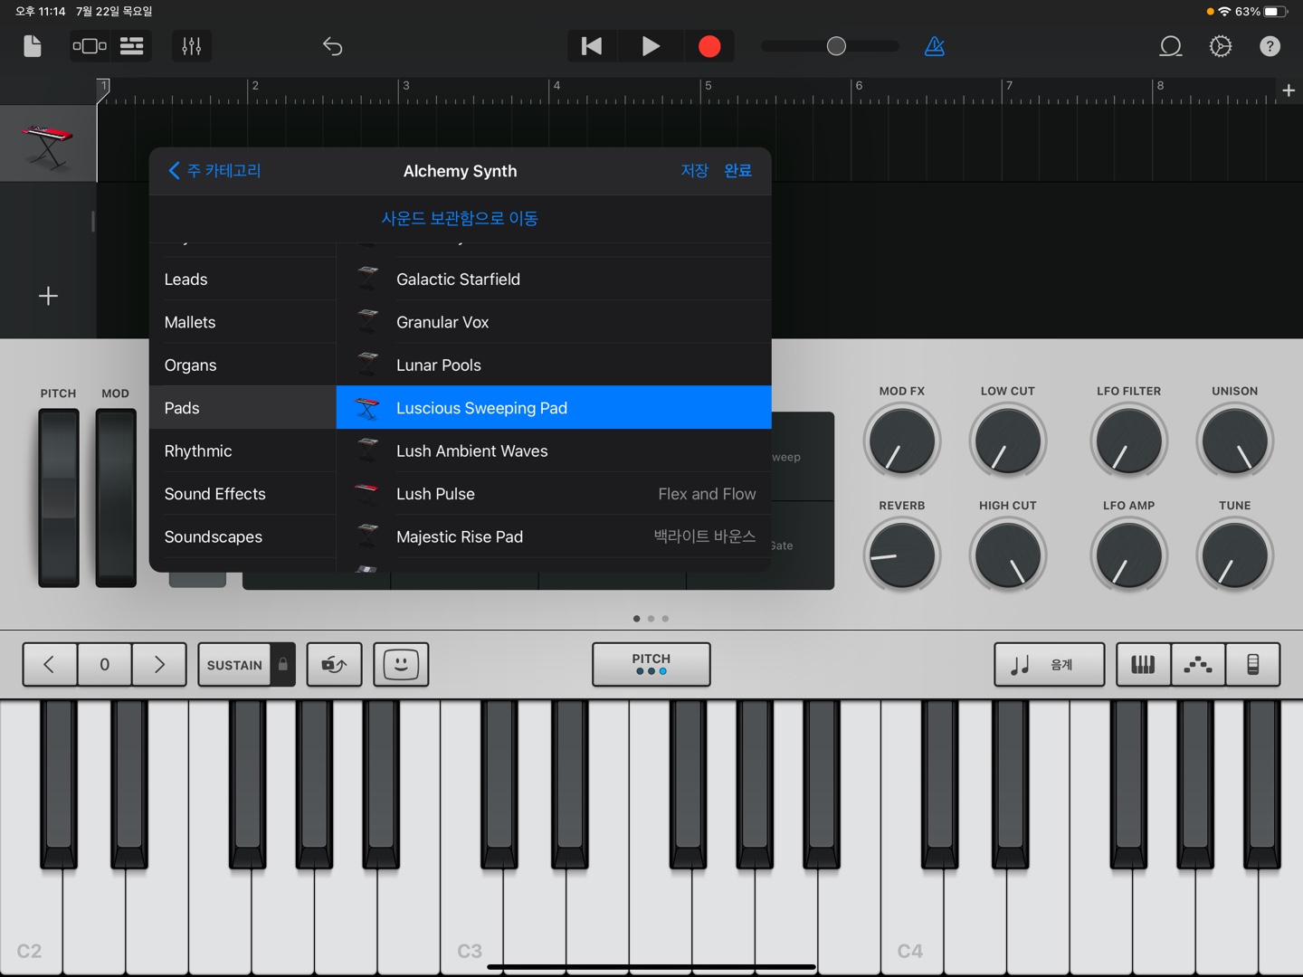The image size is (1303, 977).
Task: Open the Loop Browser
Action: tap(1171, 46)
